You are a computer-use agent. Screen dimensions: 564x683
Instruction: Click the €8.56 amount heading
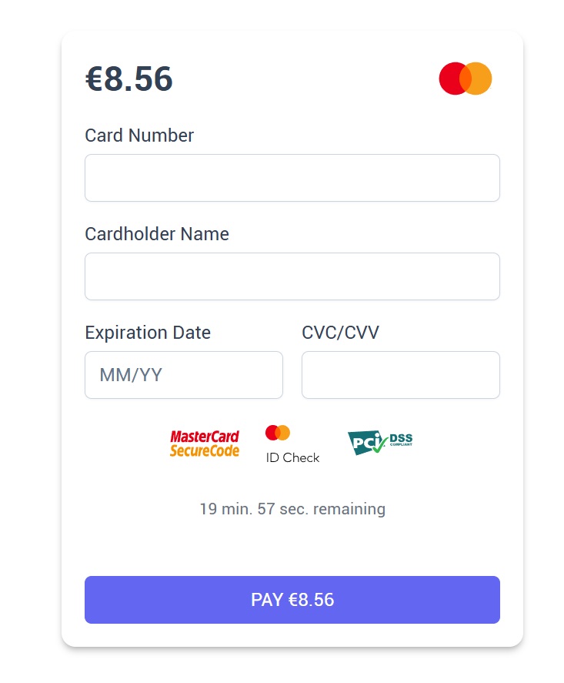pyautogui.click(x=128, y=79)
